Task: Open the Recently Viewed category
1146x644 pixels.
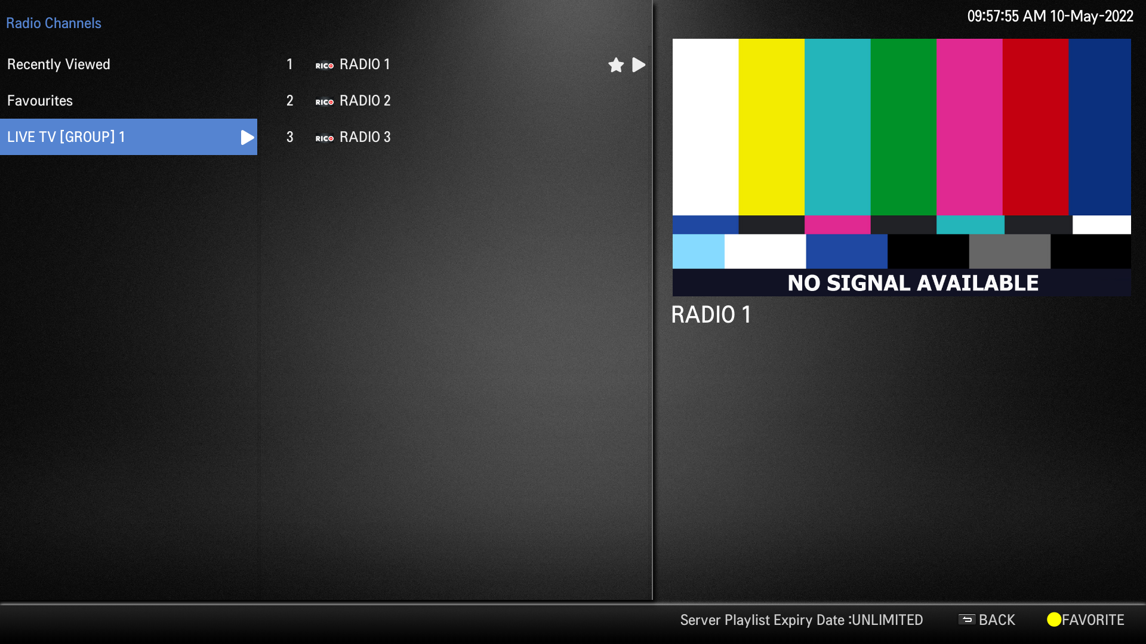Action: point(58,64)
